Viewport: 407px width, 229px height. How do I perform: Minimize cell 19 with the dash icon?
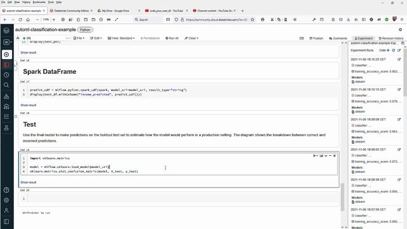click(330, 156)
